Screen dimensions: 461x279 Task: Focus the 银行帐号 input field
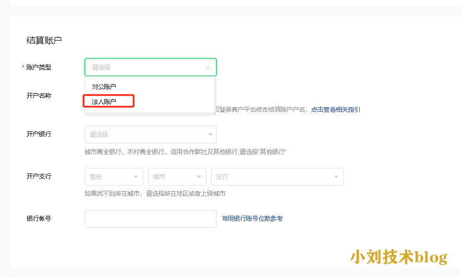click(x=150, y=219)
